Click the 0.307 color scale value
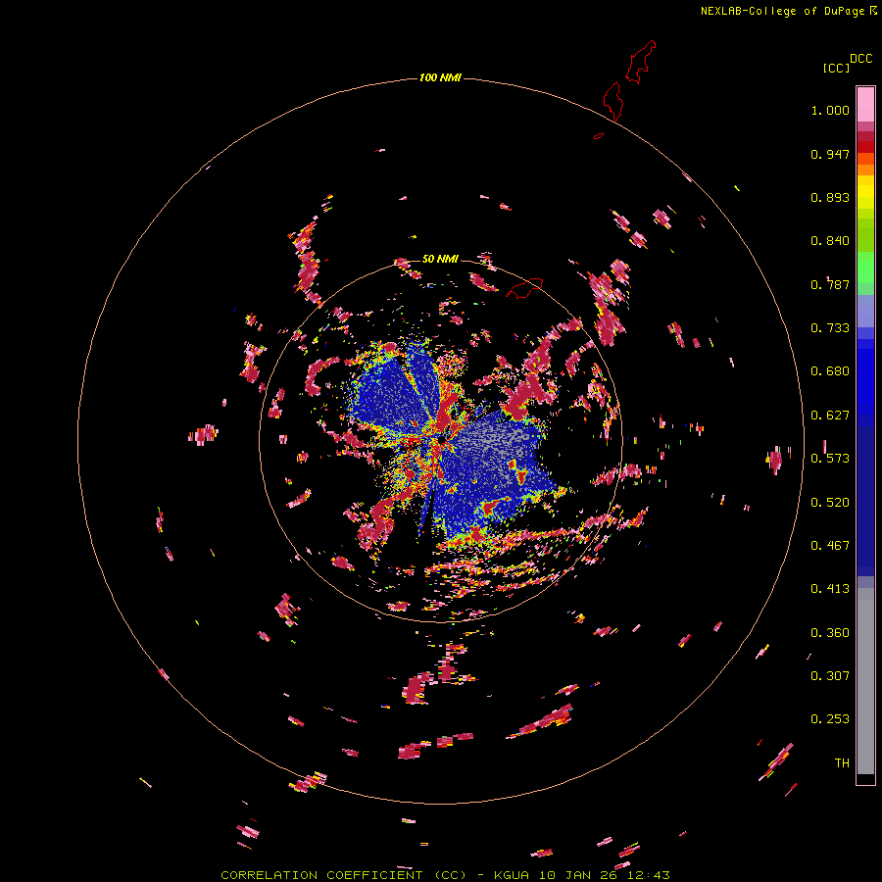Image resolution: width=882 pixels, height=882 pixels. tap(830, 676)
